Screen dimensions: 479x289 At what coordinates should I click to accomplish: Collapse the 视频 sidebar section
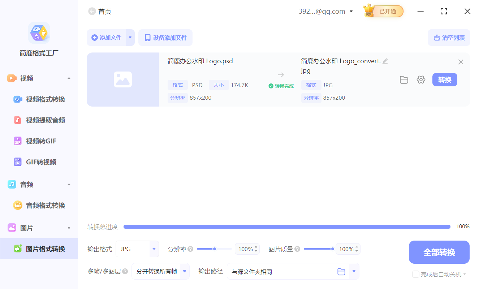coord(69,78)
